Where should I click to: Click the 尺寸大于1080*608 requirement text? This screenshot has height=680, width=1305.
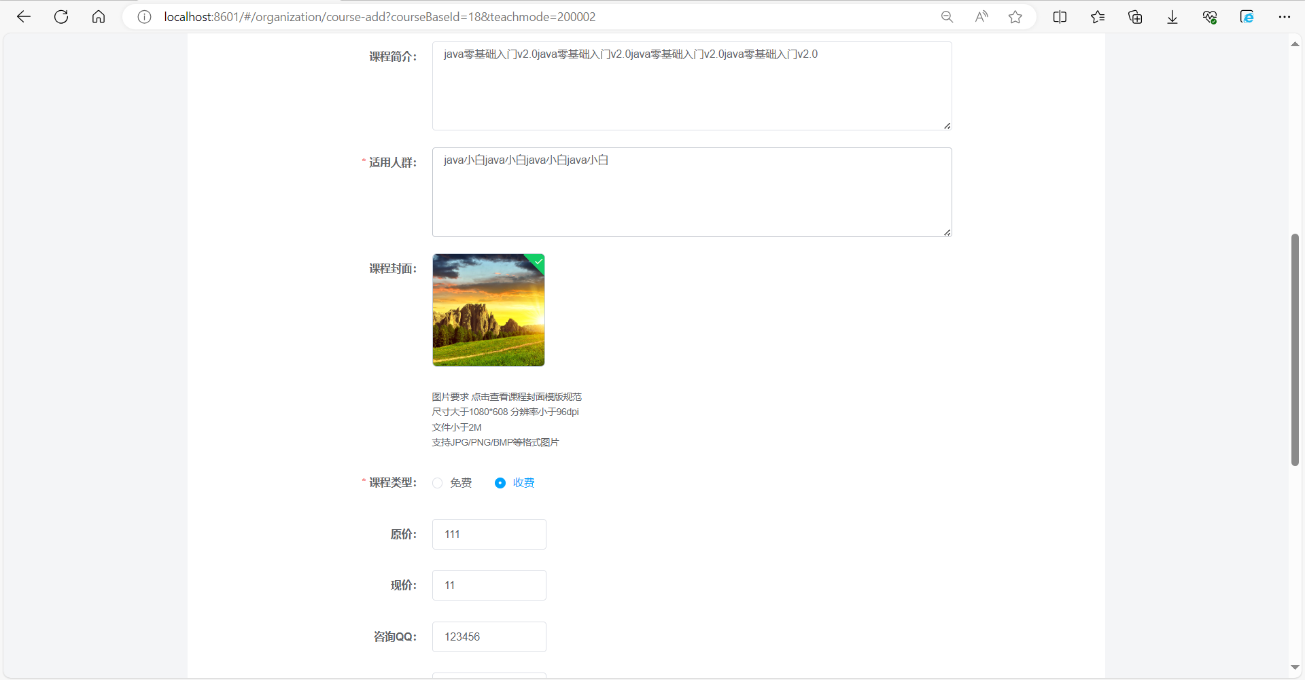click(x=470, y=412)
